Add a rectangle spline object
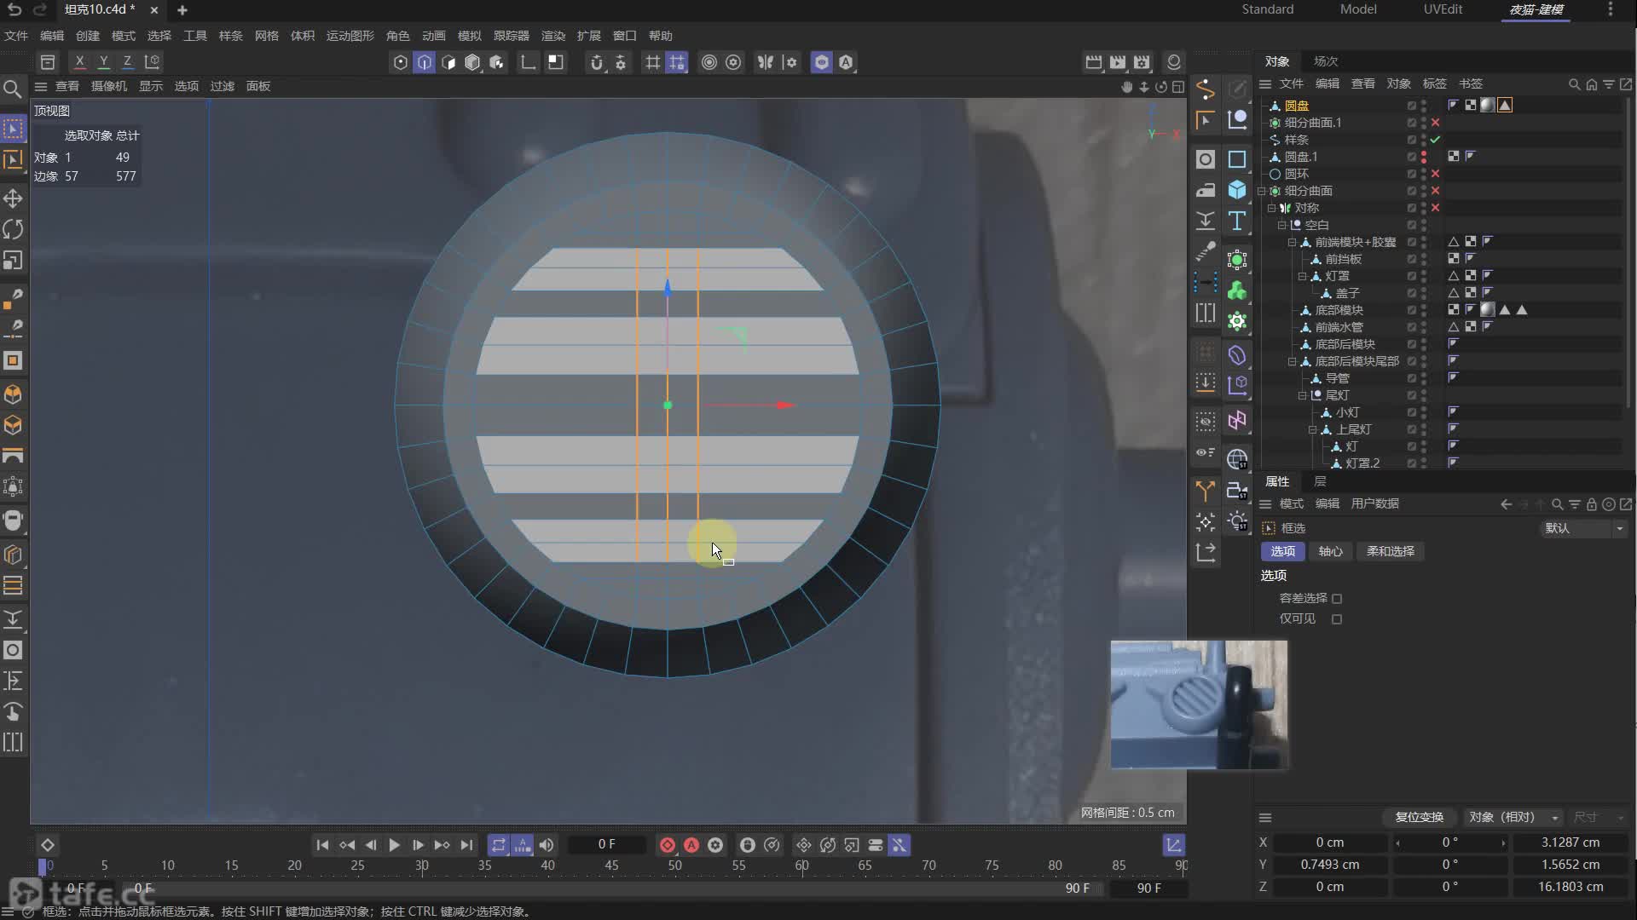 point(1237,159)
